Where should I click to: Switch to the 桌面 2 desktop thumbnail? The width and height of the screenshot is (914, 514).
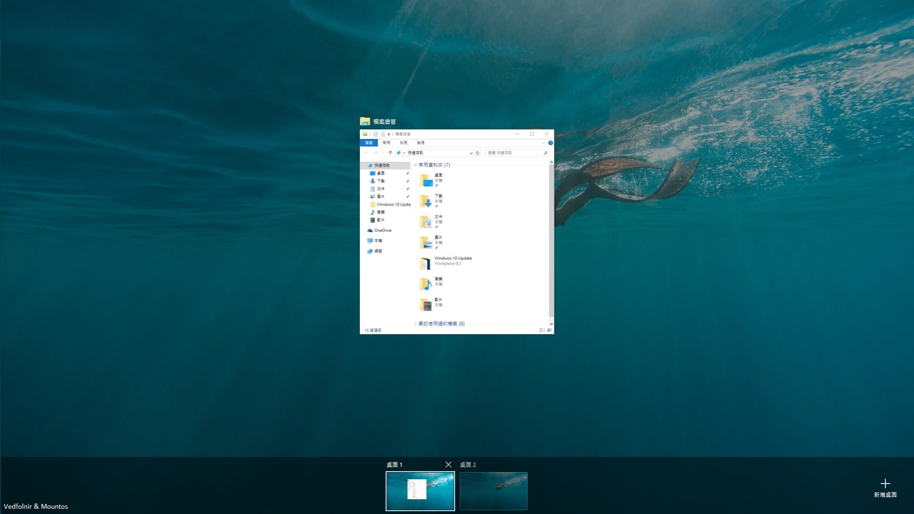(x=494, y=491)
